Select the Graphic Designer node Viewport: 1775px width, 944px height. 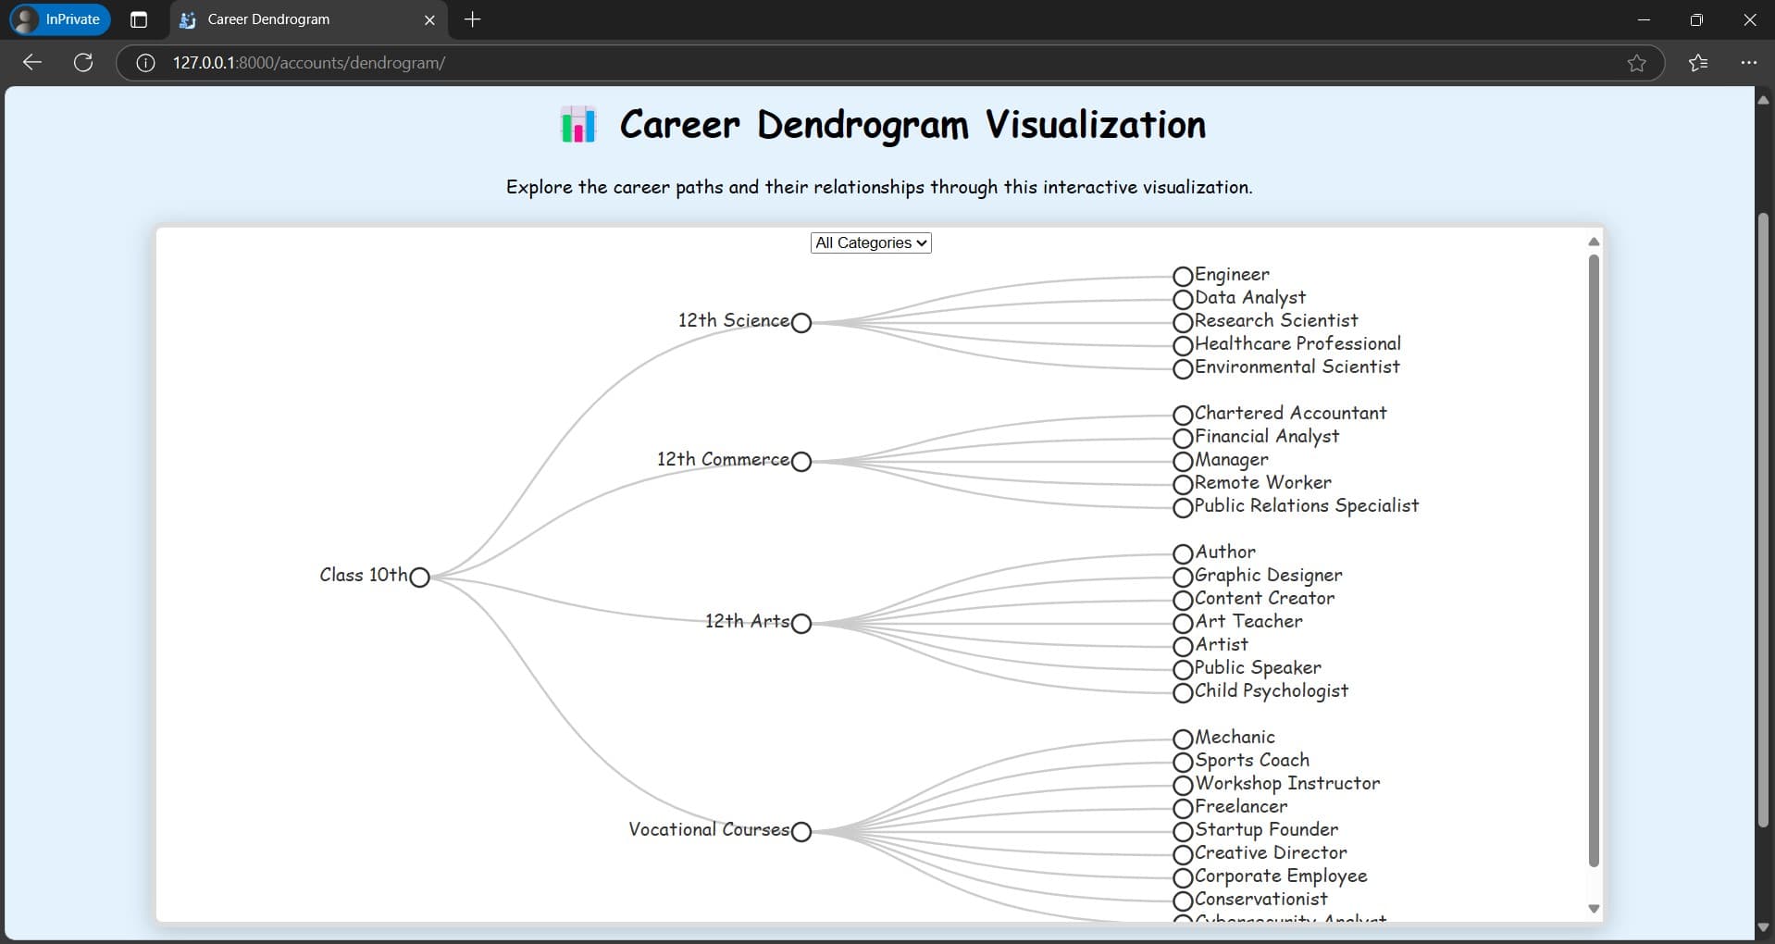tap(1183, 578)
